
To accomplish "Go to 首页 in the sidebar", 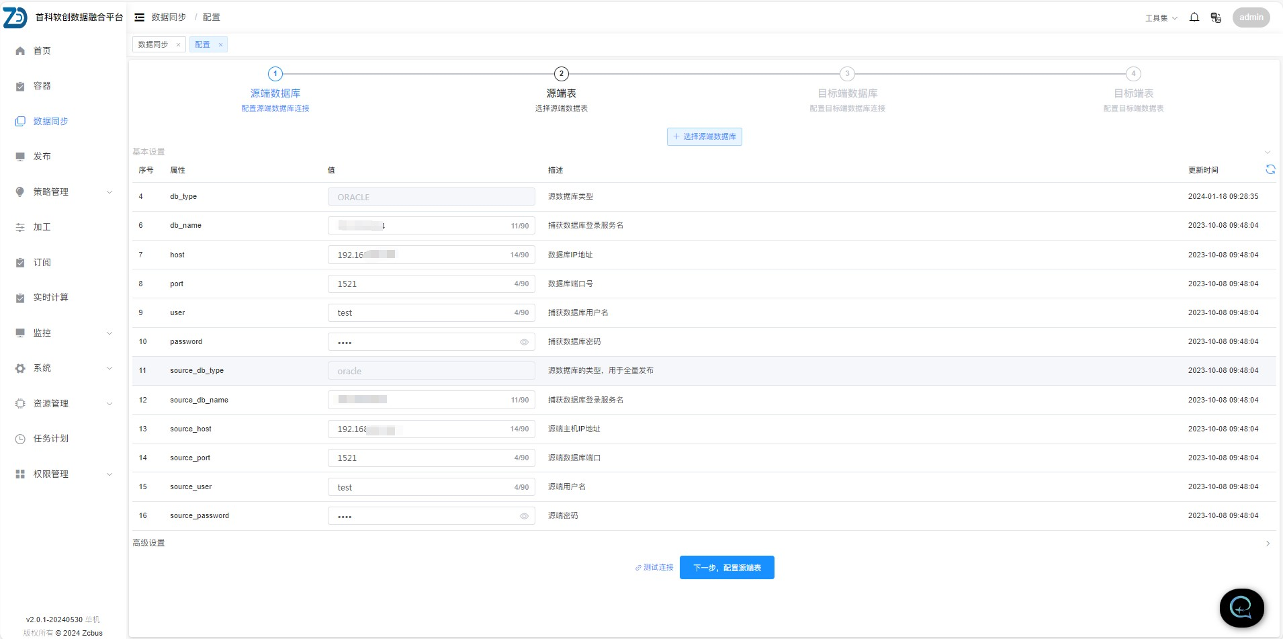I will 42,51.
